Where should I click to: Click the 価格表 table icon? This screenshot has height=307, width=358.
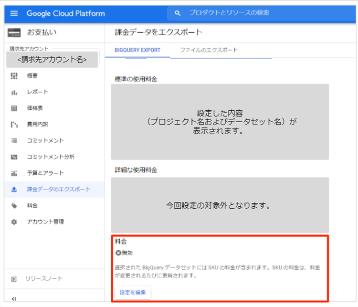[x=14, y=108]
